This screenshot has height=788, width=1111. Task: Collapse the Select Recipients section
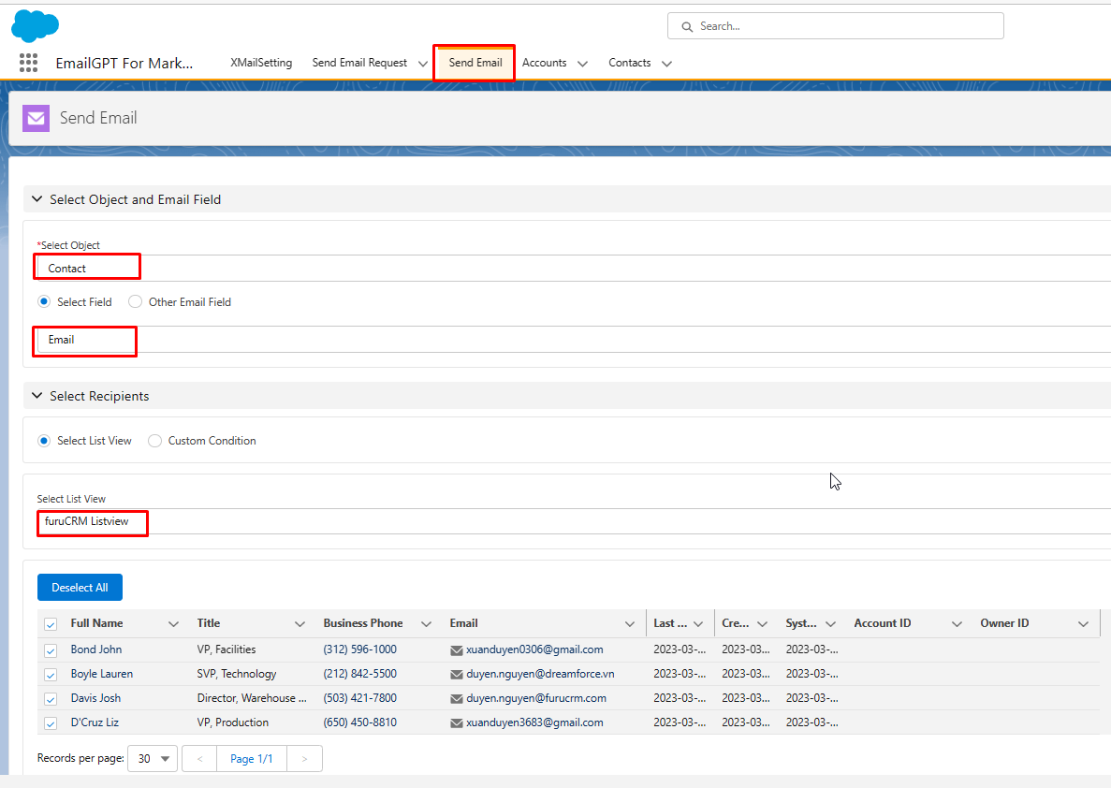click(x=37, y=396)
